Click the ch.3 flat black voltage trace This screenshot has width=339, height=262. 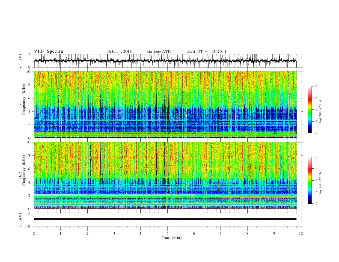[x=165, y=219]
